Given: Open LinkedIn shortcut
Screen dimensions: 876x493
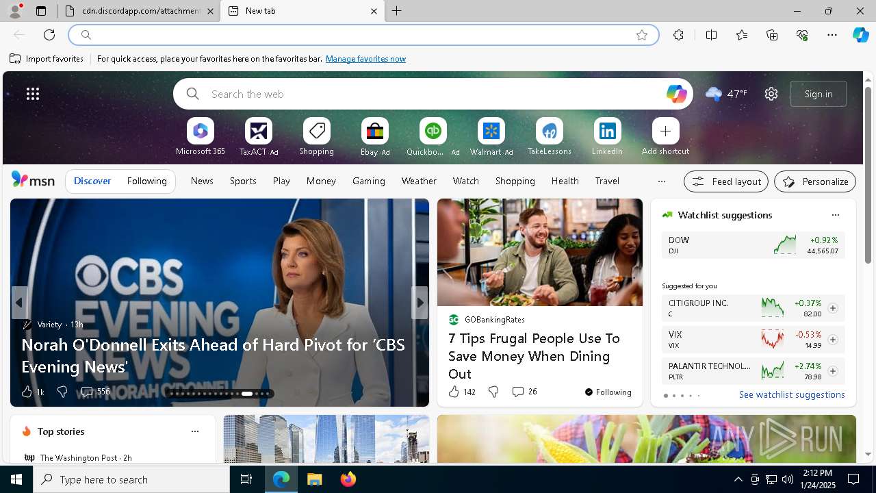Looking at the screenshot, I should (x=607, y=137).
